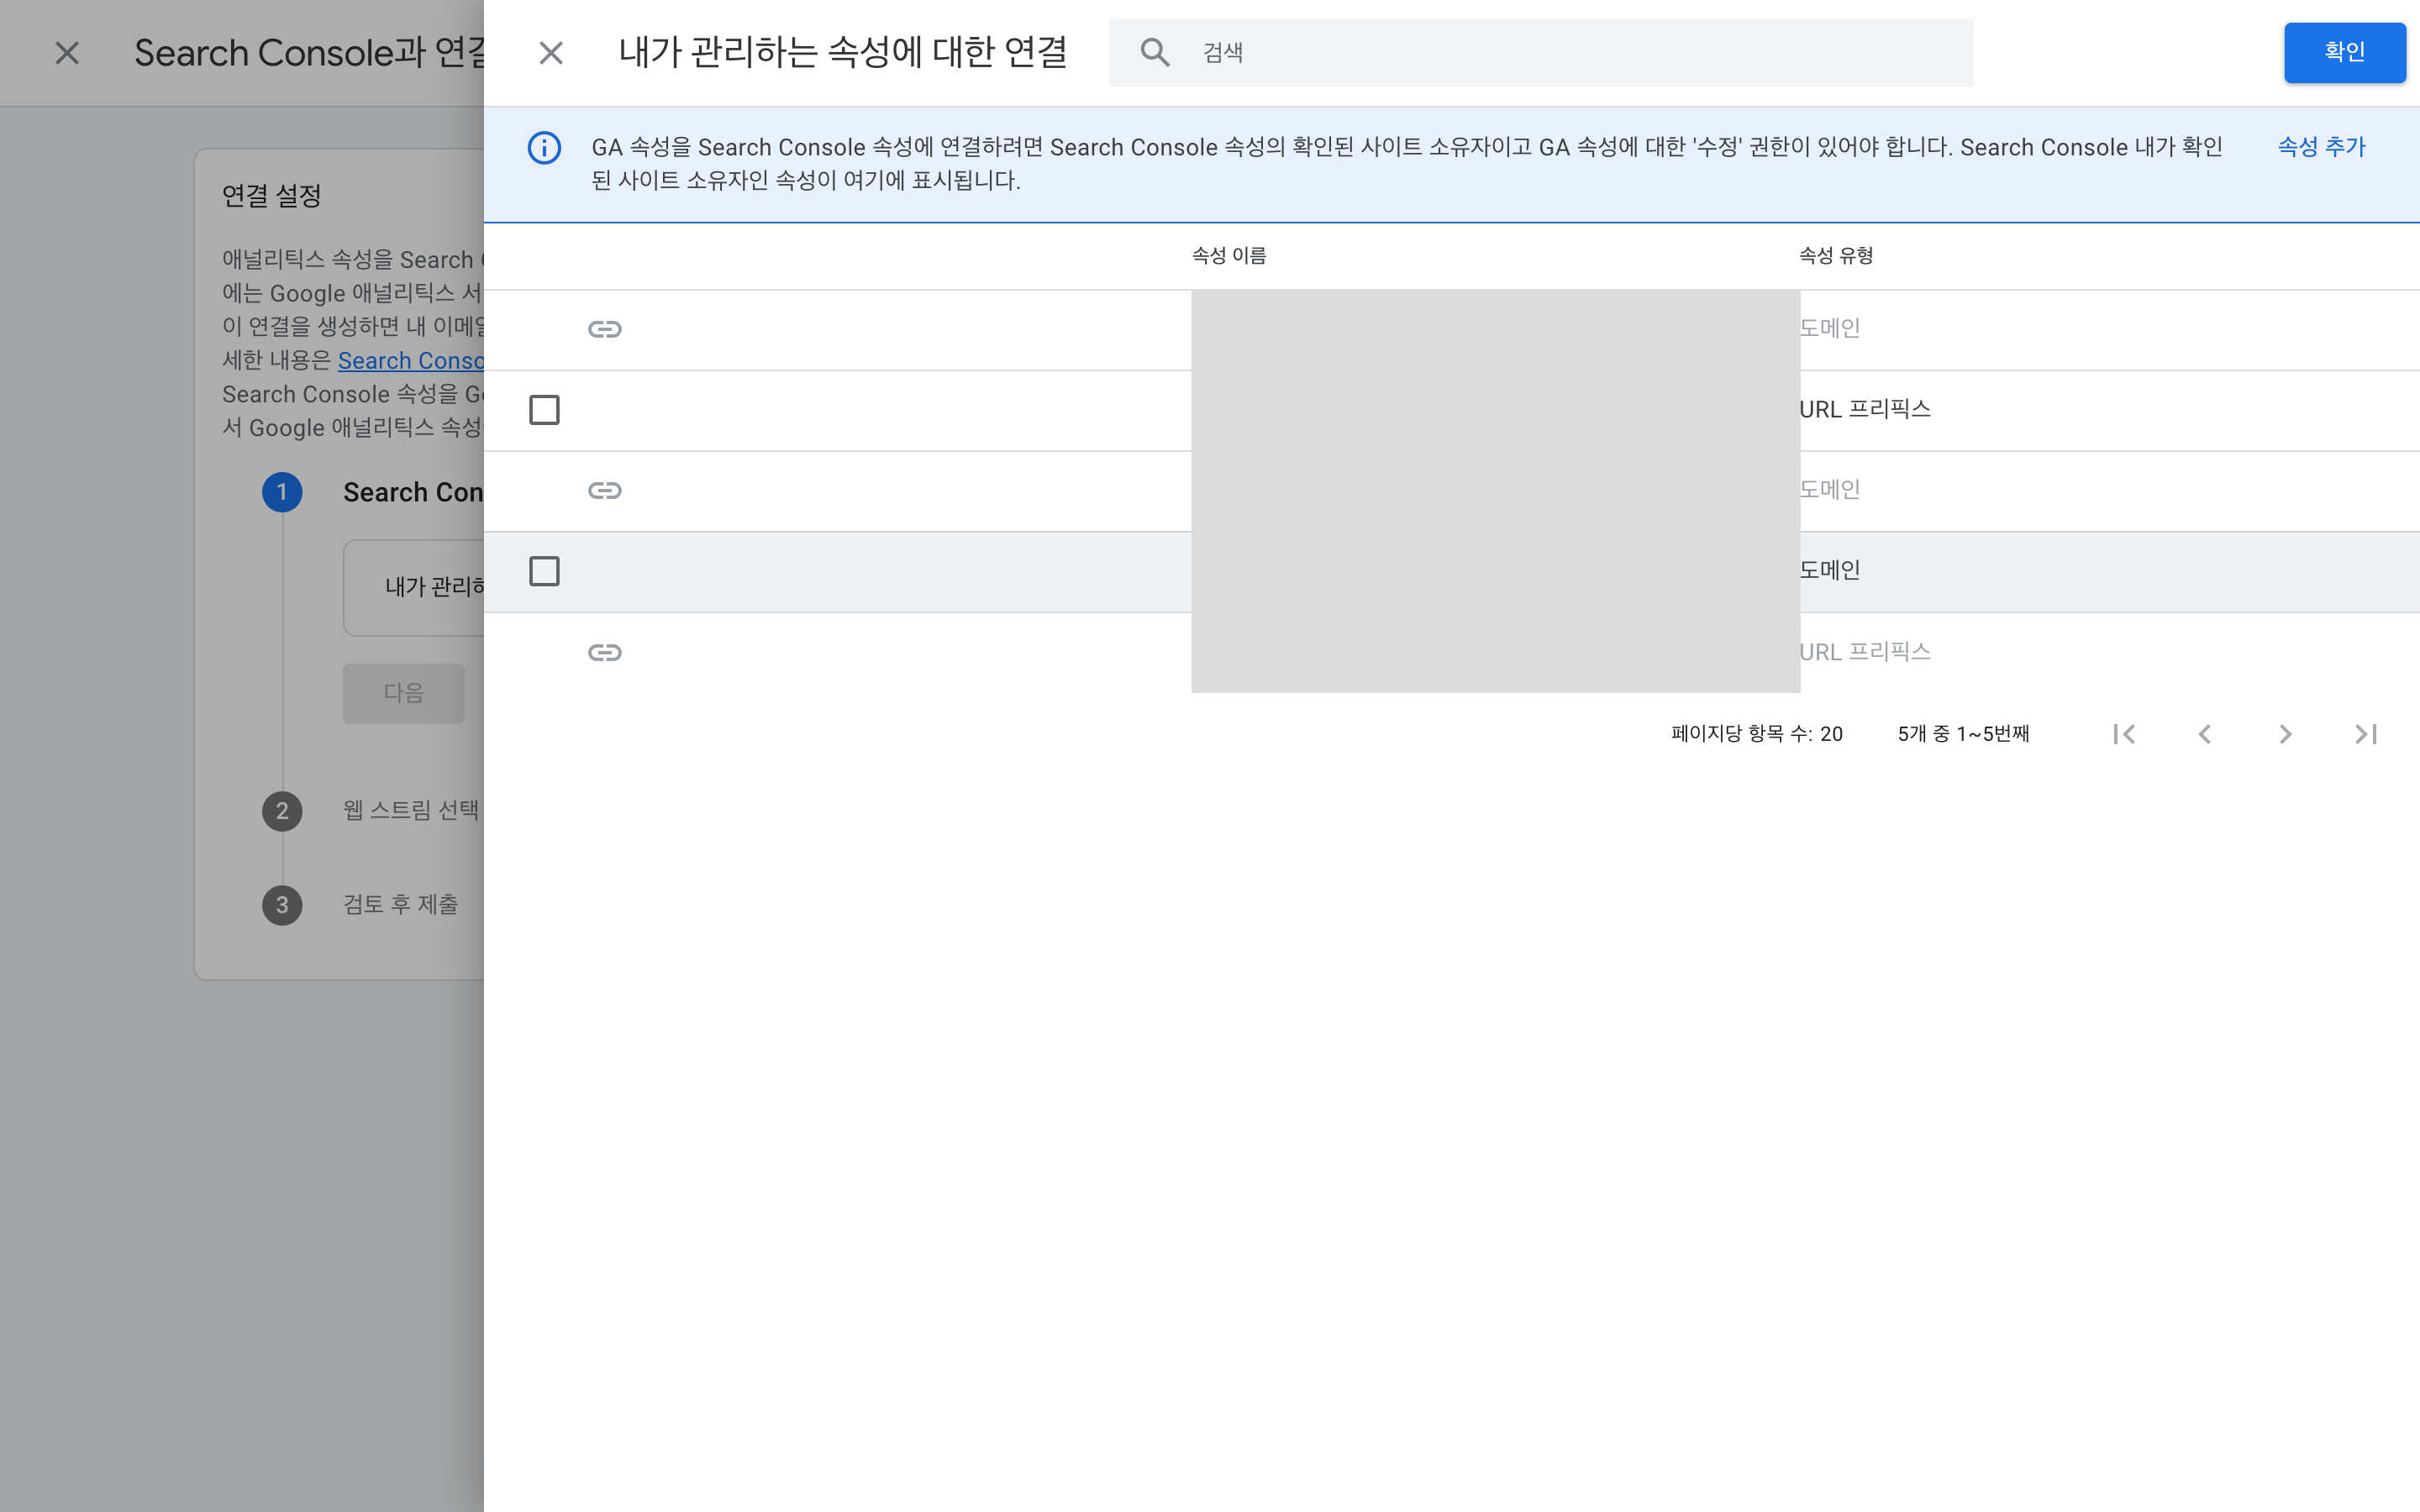Sort by the 속성 이름 column header
Image resolution: width=2420 pixels, height=1512 pixels.
click(1228, 256)
